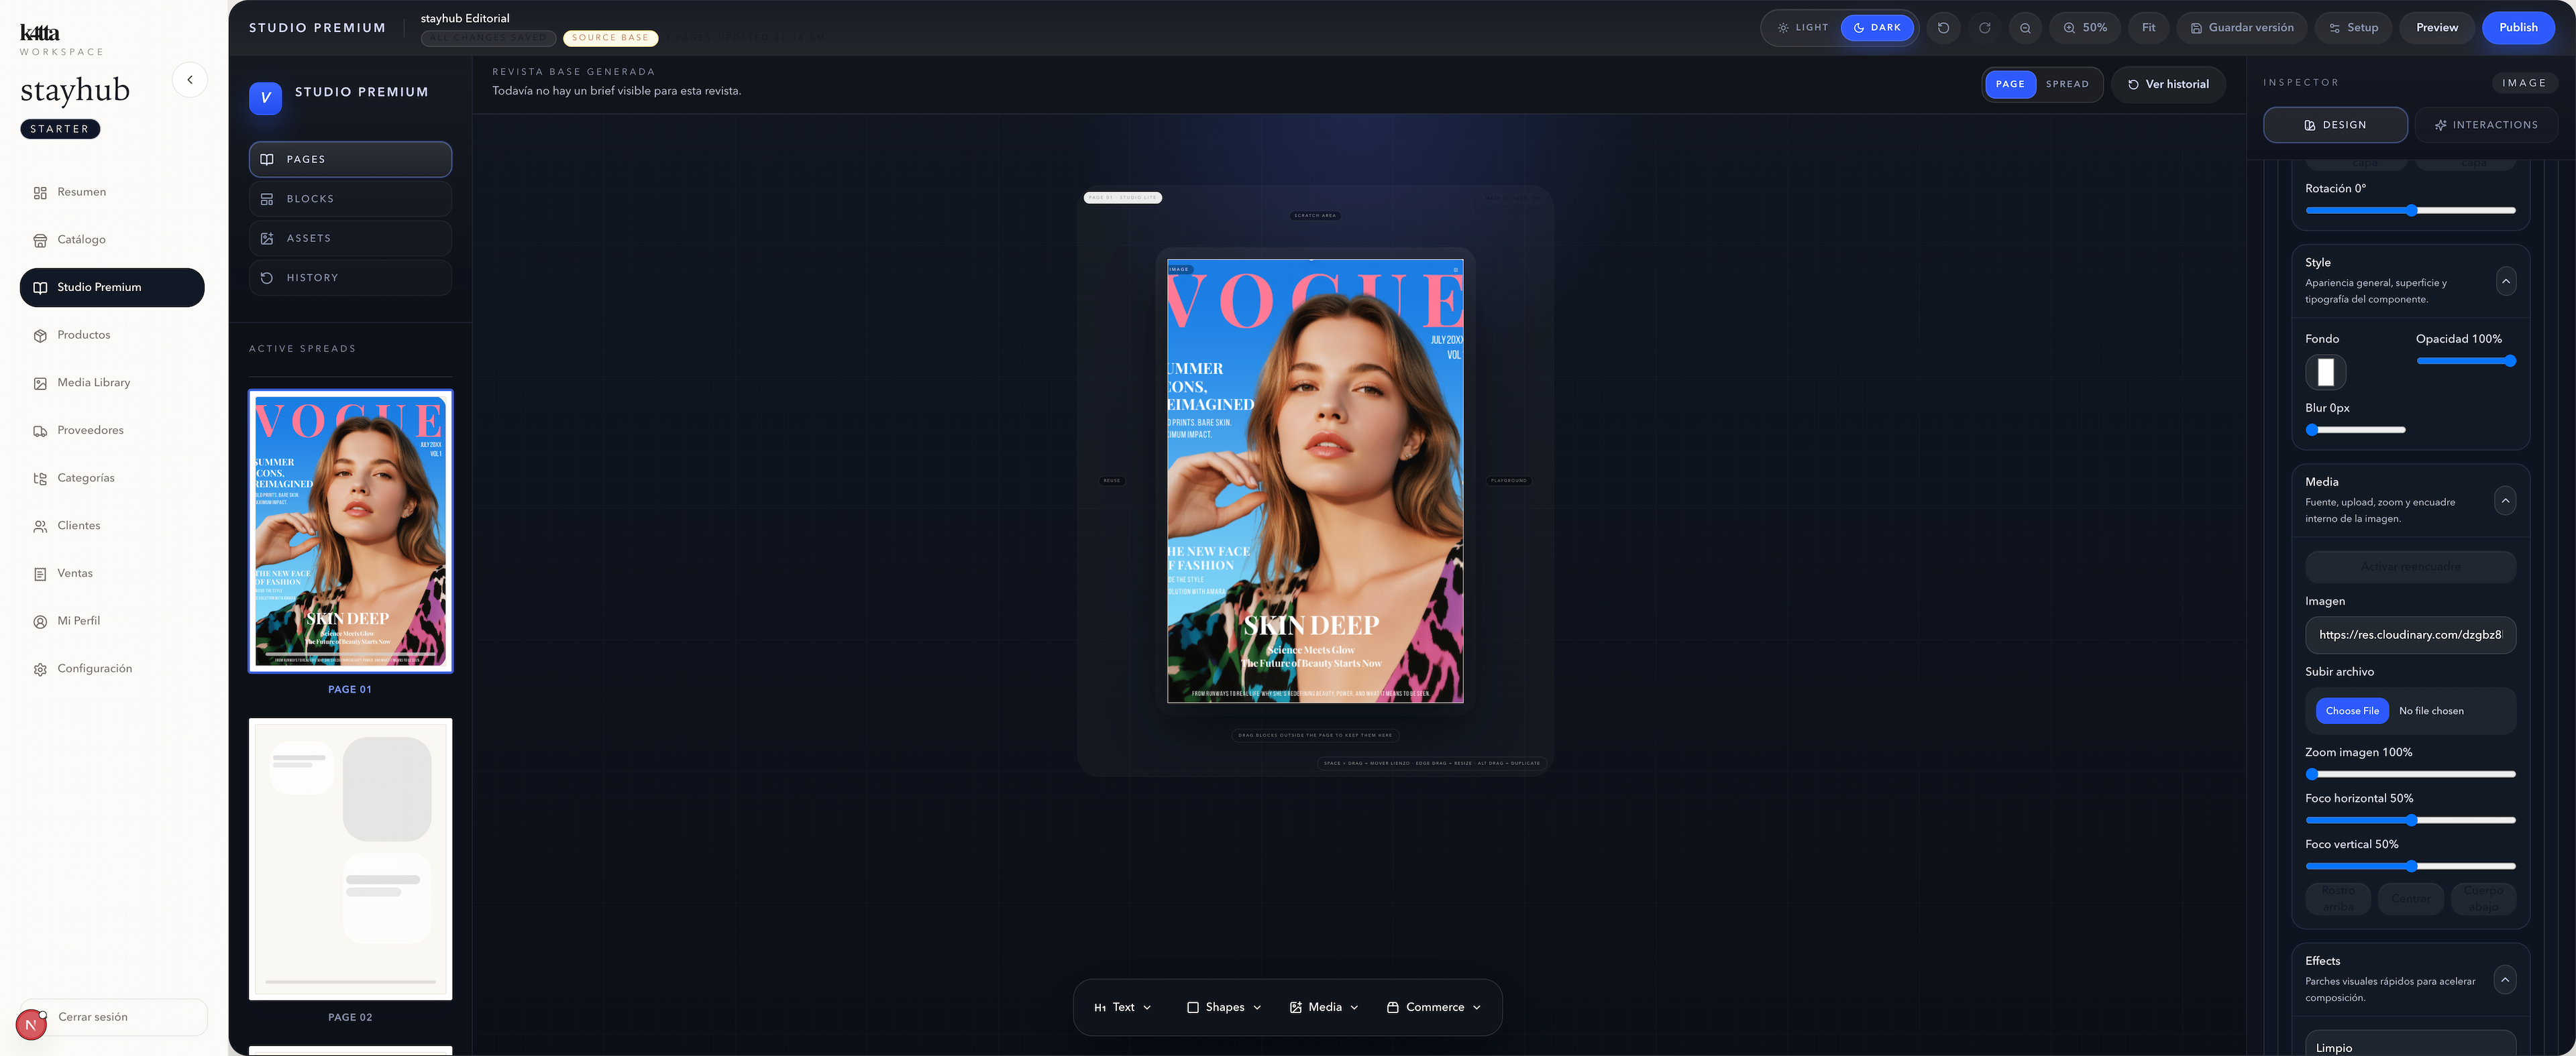Click the redo arrow icon

(x=1984, y=28)
